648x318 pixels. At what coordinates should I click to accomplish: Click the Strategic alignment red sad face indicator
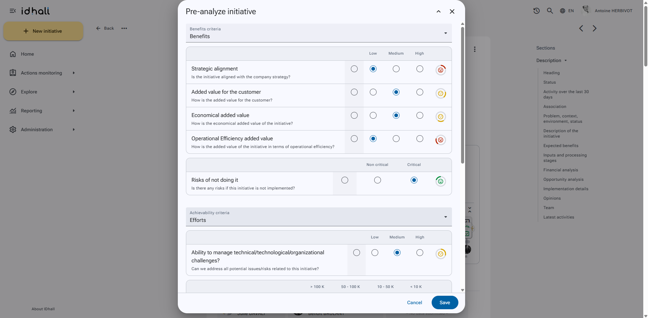pos(440,70)
